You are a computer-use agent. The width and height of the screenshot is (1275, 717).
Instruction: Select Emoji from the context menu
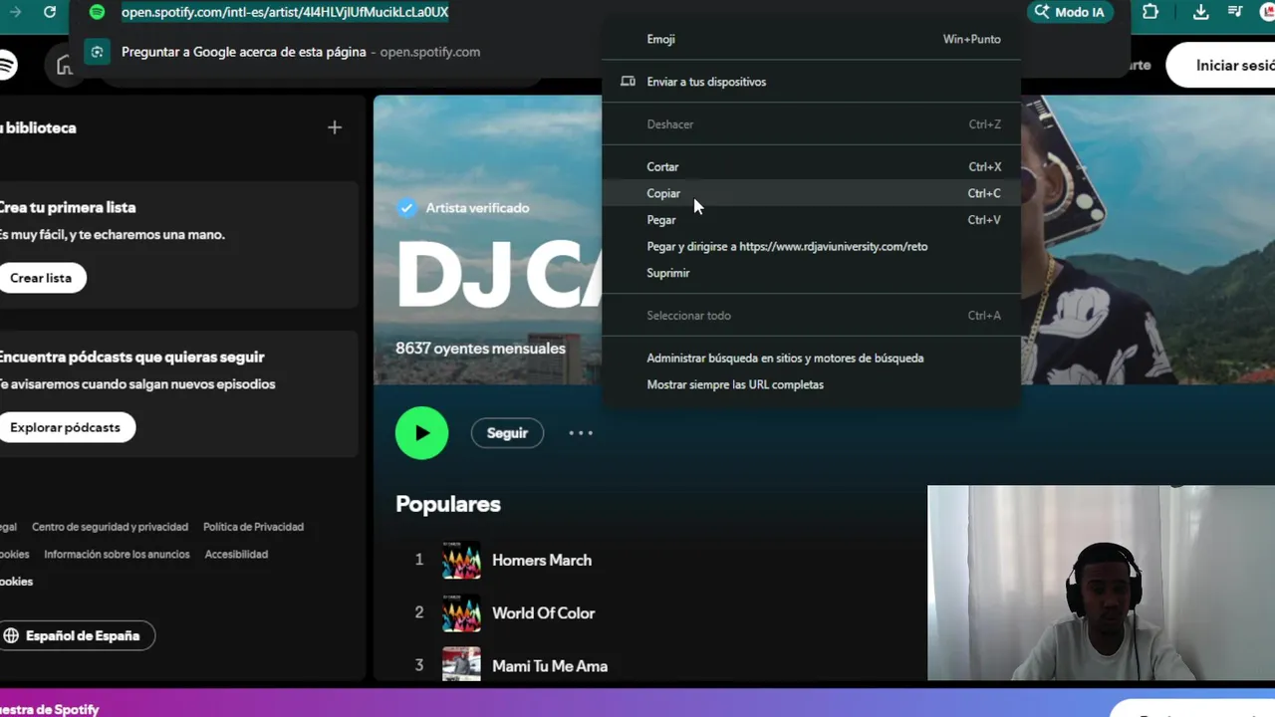811,39
